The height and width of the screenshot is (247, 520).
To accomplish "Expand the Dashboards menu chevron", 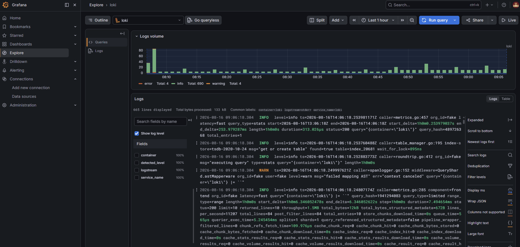I will pos(75,44).
